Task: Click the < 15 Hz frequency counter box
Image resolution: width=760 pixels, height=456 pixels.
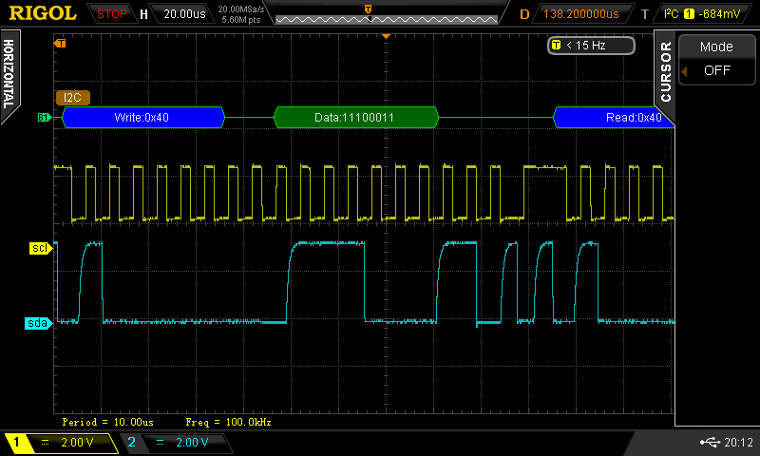Action: 591,46
